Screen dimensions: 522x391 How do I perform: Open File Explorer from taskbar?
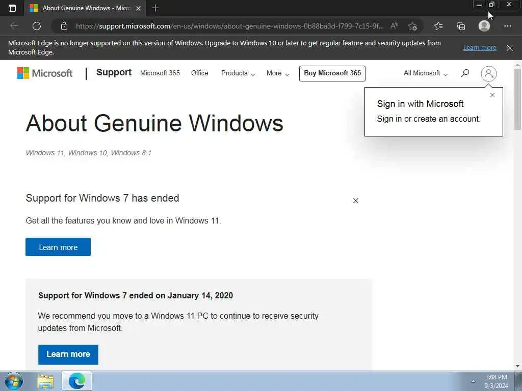[x=45, y=381]
